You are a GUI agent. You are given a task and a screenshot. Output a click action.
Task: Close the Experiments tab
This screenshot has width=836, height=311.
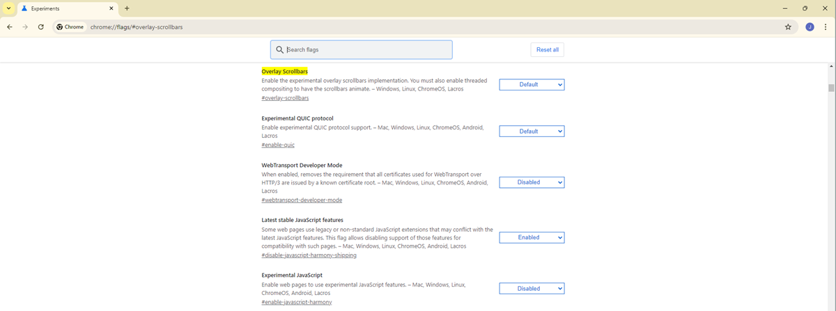point(111,8)
